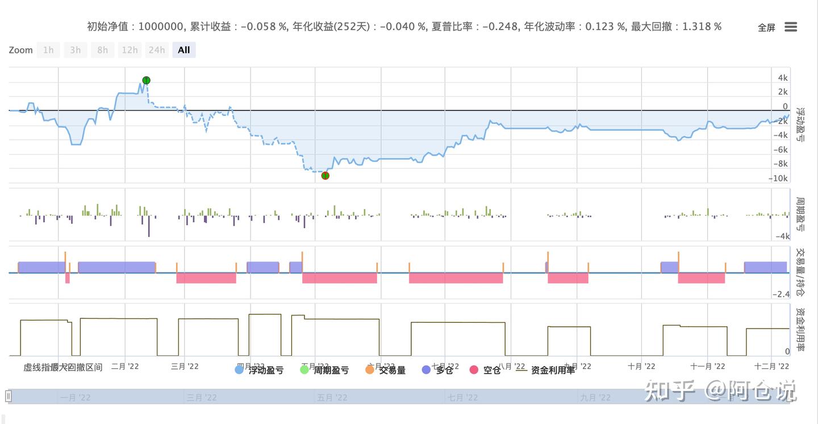Select the "12h" zoom option
Image resolution: width=818 pixels, height=424 pixels.
(130, 49)
